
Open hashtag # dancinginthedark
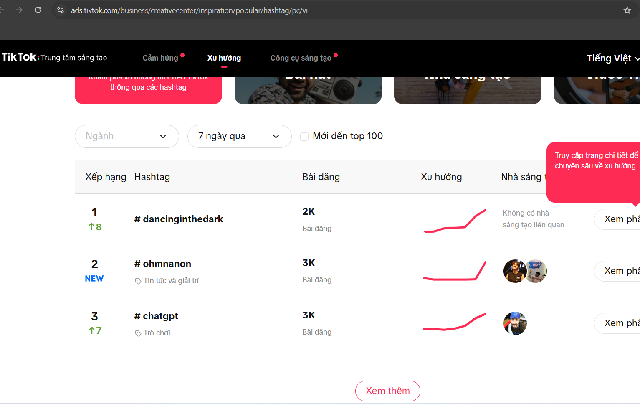coord(179,219)
